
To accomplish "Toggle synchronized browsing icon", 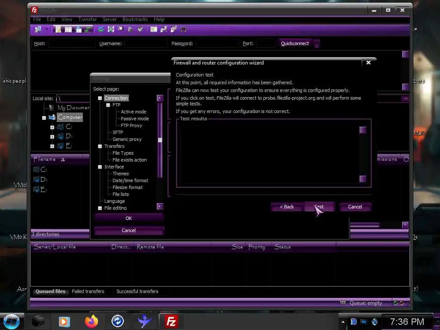I will pos(174,29).
